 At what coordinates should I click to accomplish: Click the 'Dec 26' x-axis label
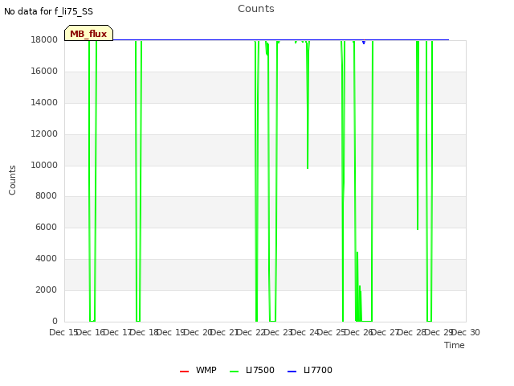[359, 332]
